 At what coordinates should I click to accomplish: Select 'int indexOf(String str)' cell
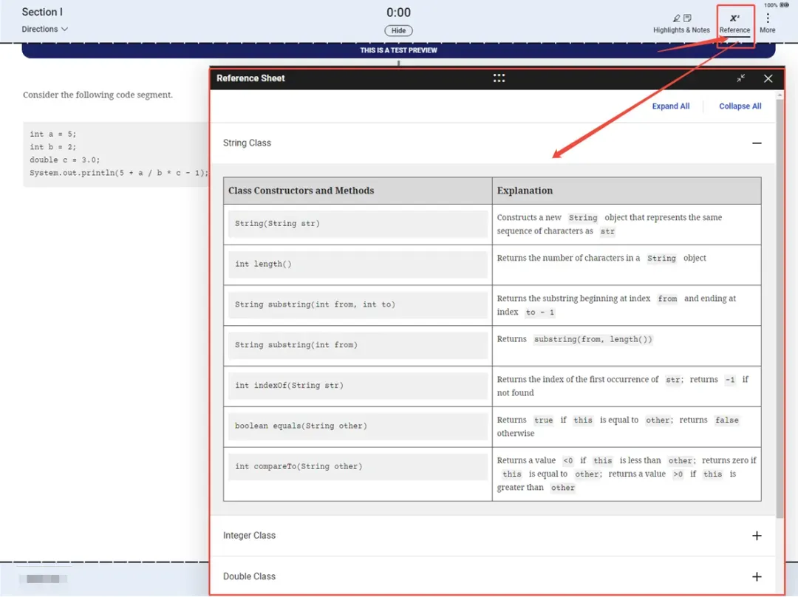pos(358,386)
